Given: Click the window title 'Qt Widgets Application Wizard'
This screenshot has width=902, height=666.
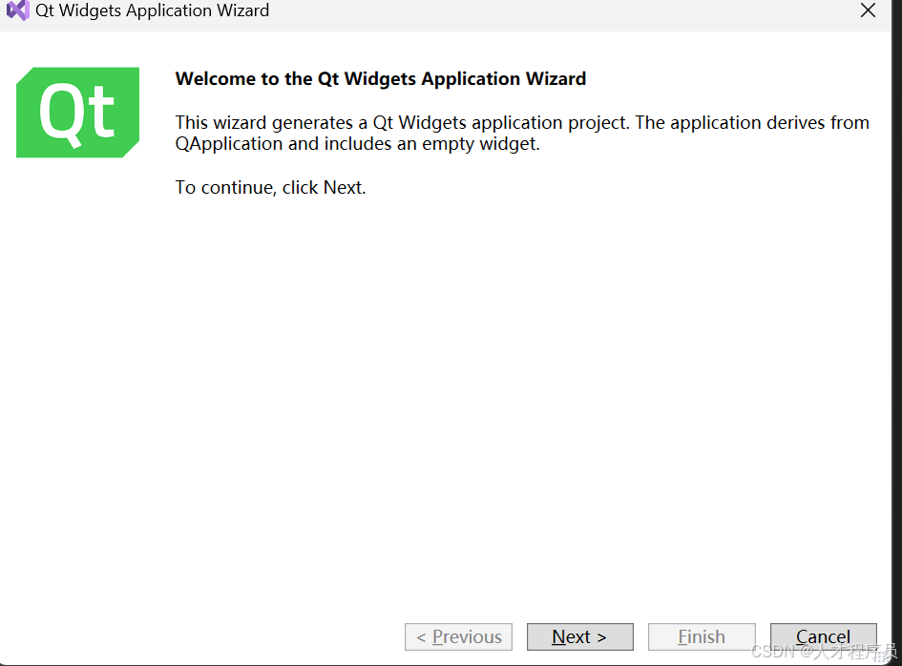Looking at the screenshot, I should [x=152, y=11].
